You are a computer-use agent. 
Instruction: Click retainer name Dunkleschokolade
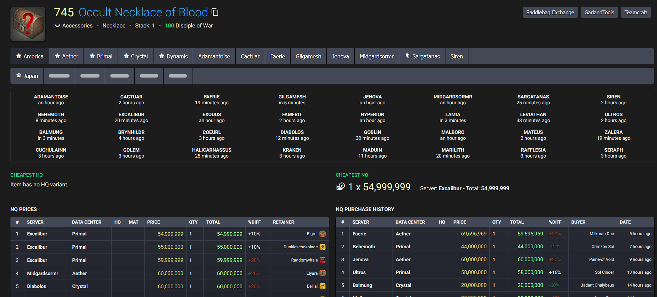(301, 247)
